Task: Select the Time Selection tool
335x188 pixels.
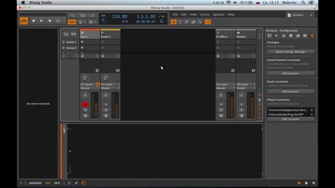Action: pos(180,22)
